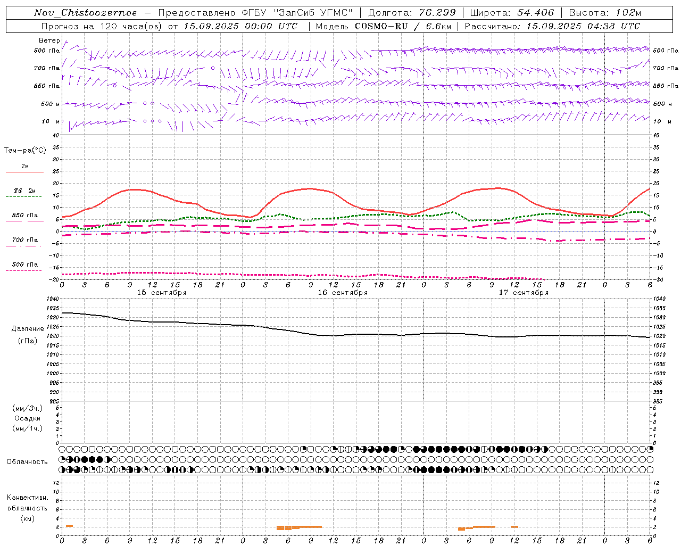Image resolution: width=681 pixels, height=545 pixels.
Task: Click the 15 сентября date label
Action: [161, 292]
